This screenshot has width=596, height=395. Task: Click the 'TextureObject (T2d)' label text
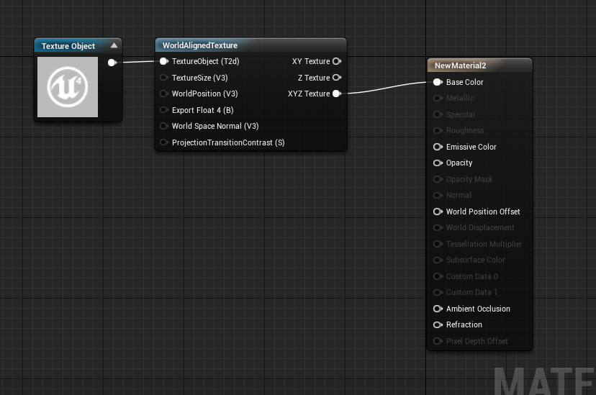(x=205, y=61)
